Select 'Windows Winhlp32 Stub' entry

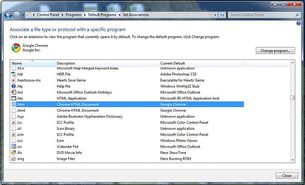(180, 86)
